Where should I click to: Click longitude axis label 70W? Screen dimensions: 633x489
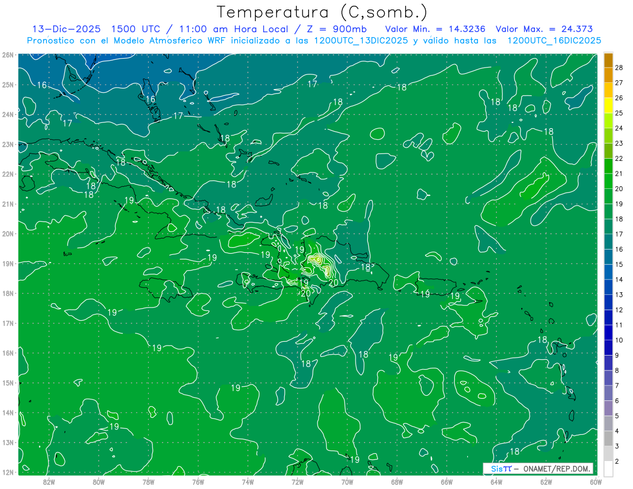tap(347, 481)
